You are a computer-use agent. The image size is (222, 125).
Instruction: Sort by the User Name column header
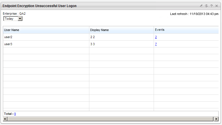coord(12,30)
